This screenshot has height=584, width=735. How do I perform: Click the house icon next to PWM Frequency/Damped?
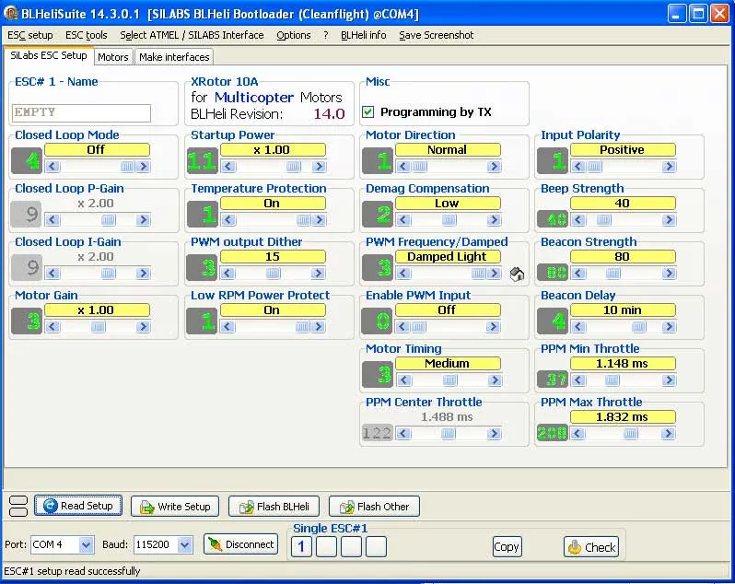[x=517, y=274]
